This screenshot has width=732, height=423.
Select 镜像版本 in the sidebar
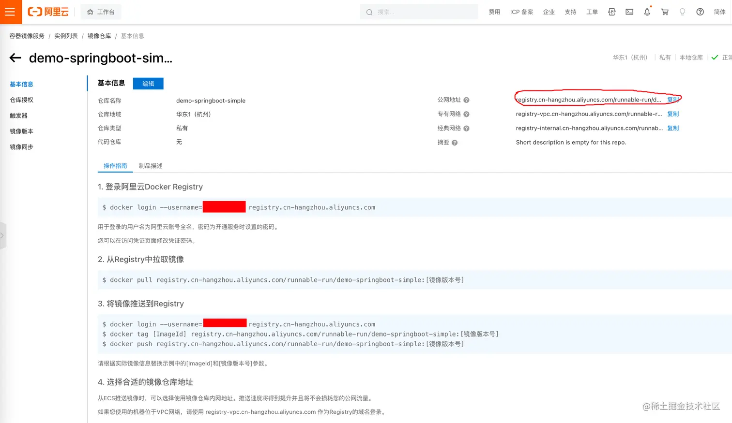pyautogui.click(x=22, y=131)
